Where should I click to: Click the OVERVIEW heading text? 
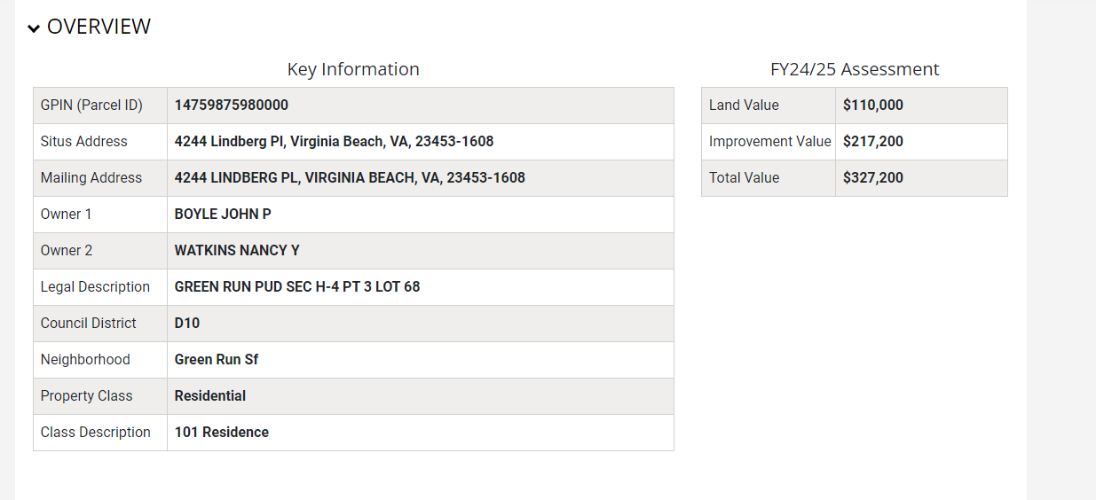tap(99, 27)
